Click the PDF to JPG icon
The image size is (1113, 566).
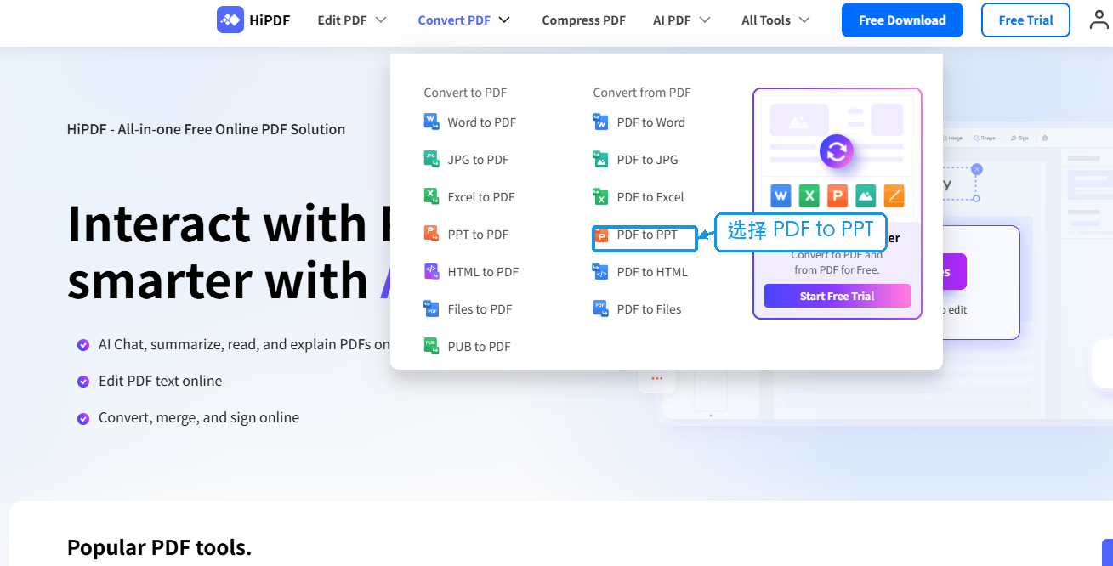[x=601, y=159]
